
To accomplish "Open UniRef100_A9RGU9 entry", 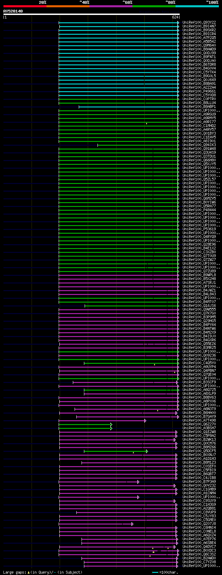I will coord(199,114).
